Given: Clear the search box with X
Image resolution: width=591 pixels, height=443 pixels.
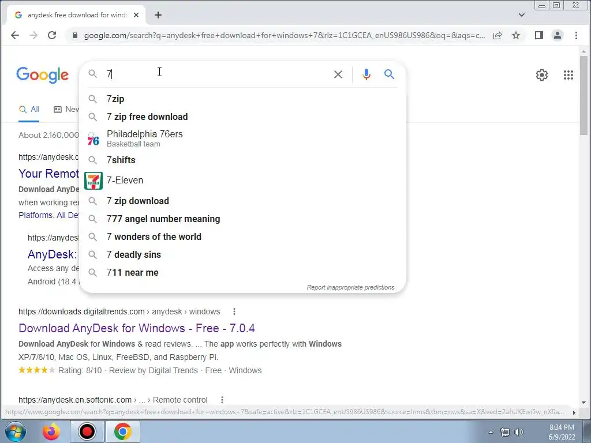Looking at the screenshot, I should 338,74.
